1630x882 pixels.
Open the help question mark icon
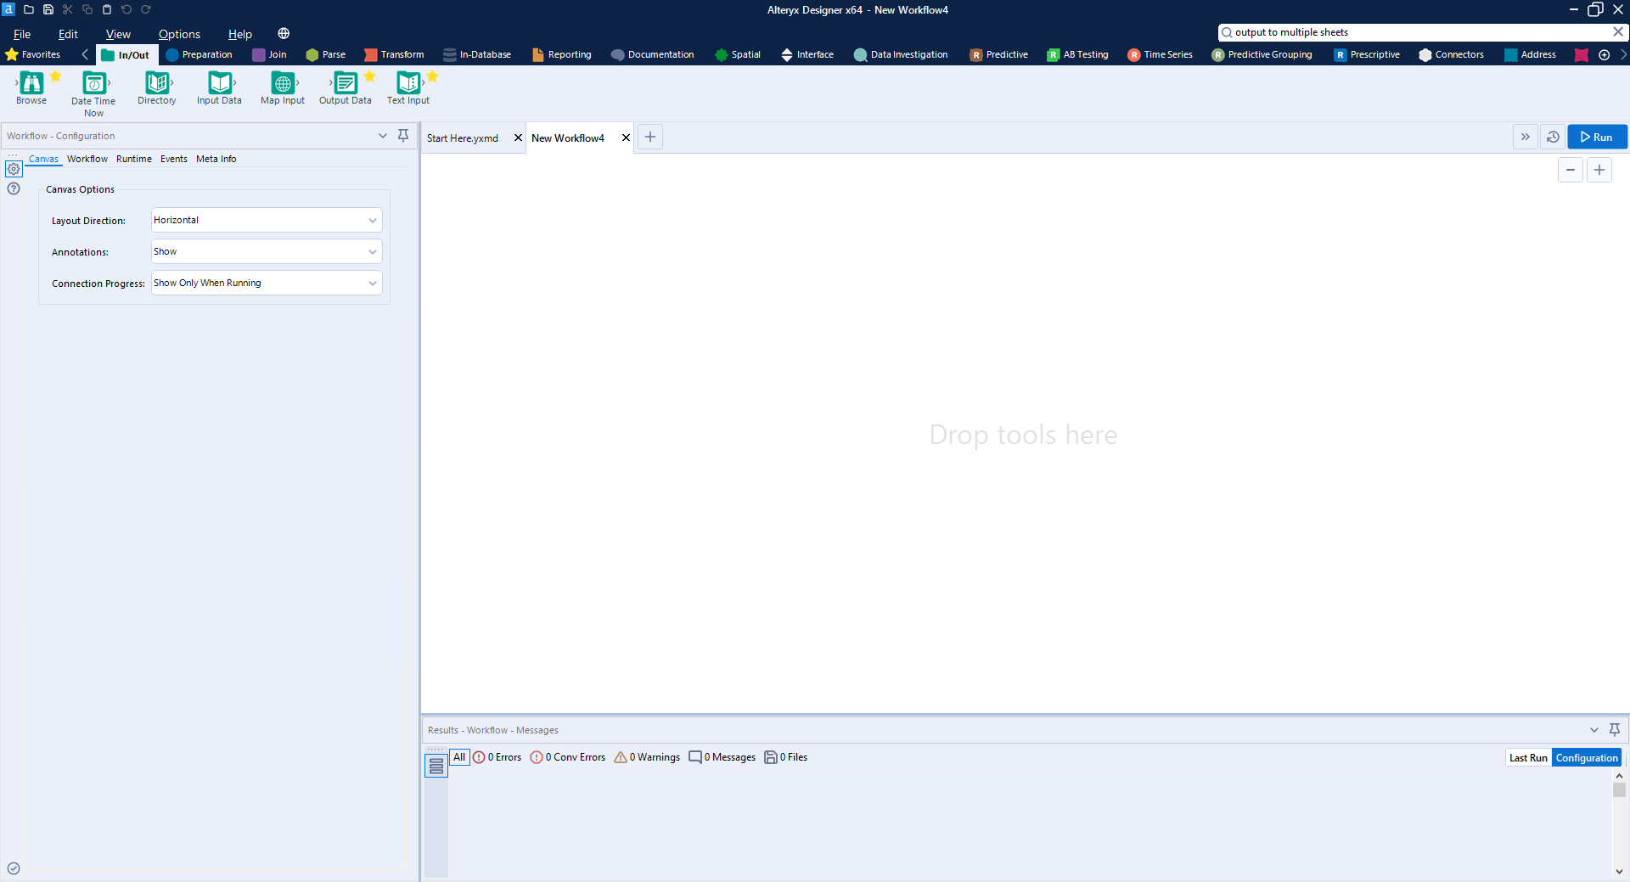point(14,188)
